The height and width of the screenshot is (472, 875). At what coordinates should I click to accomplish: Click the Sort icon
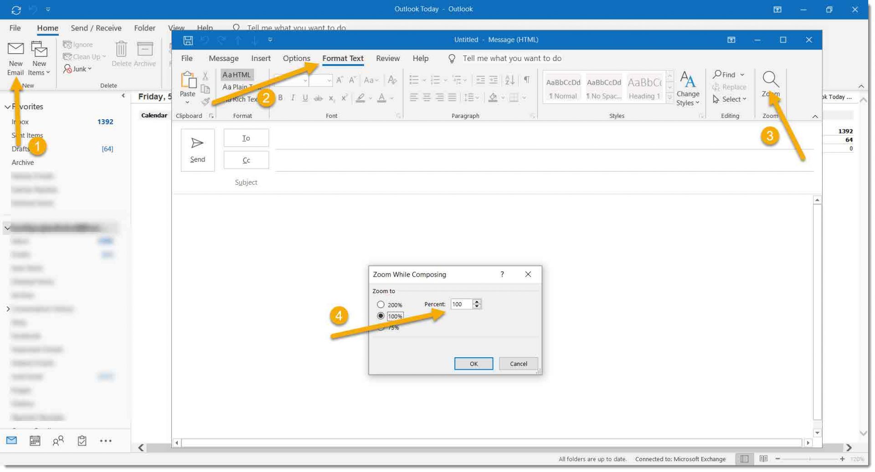click(510, 80)
